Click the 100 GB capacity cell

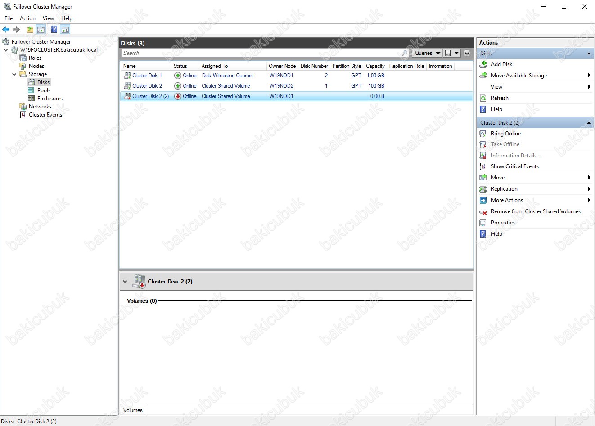pyautogui.click(x=376, y=86)
